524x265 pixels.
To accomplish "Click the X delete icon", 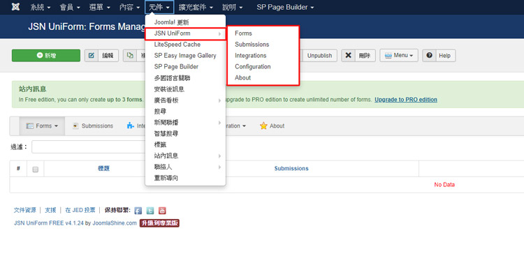I will [x=348, y=55].
